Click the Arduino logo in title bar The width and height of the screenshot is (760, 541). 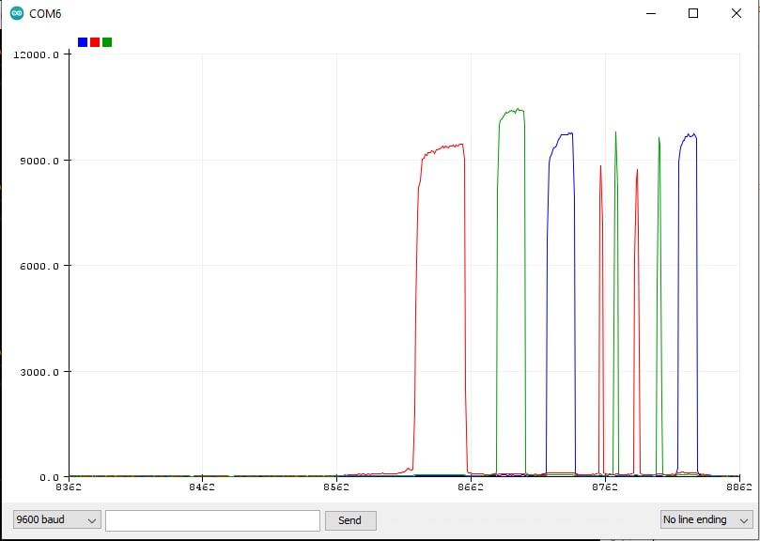tap(16, 14)
